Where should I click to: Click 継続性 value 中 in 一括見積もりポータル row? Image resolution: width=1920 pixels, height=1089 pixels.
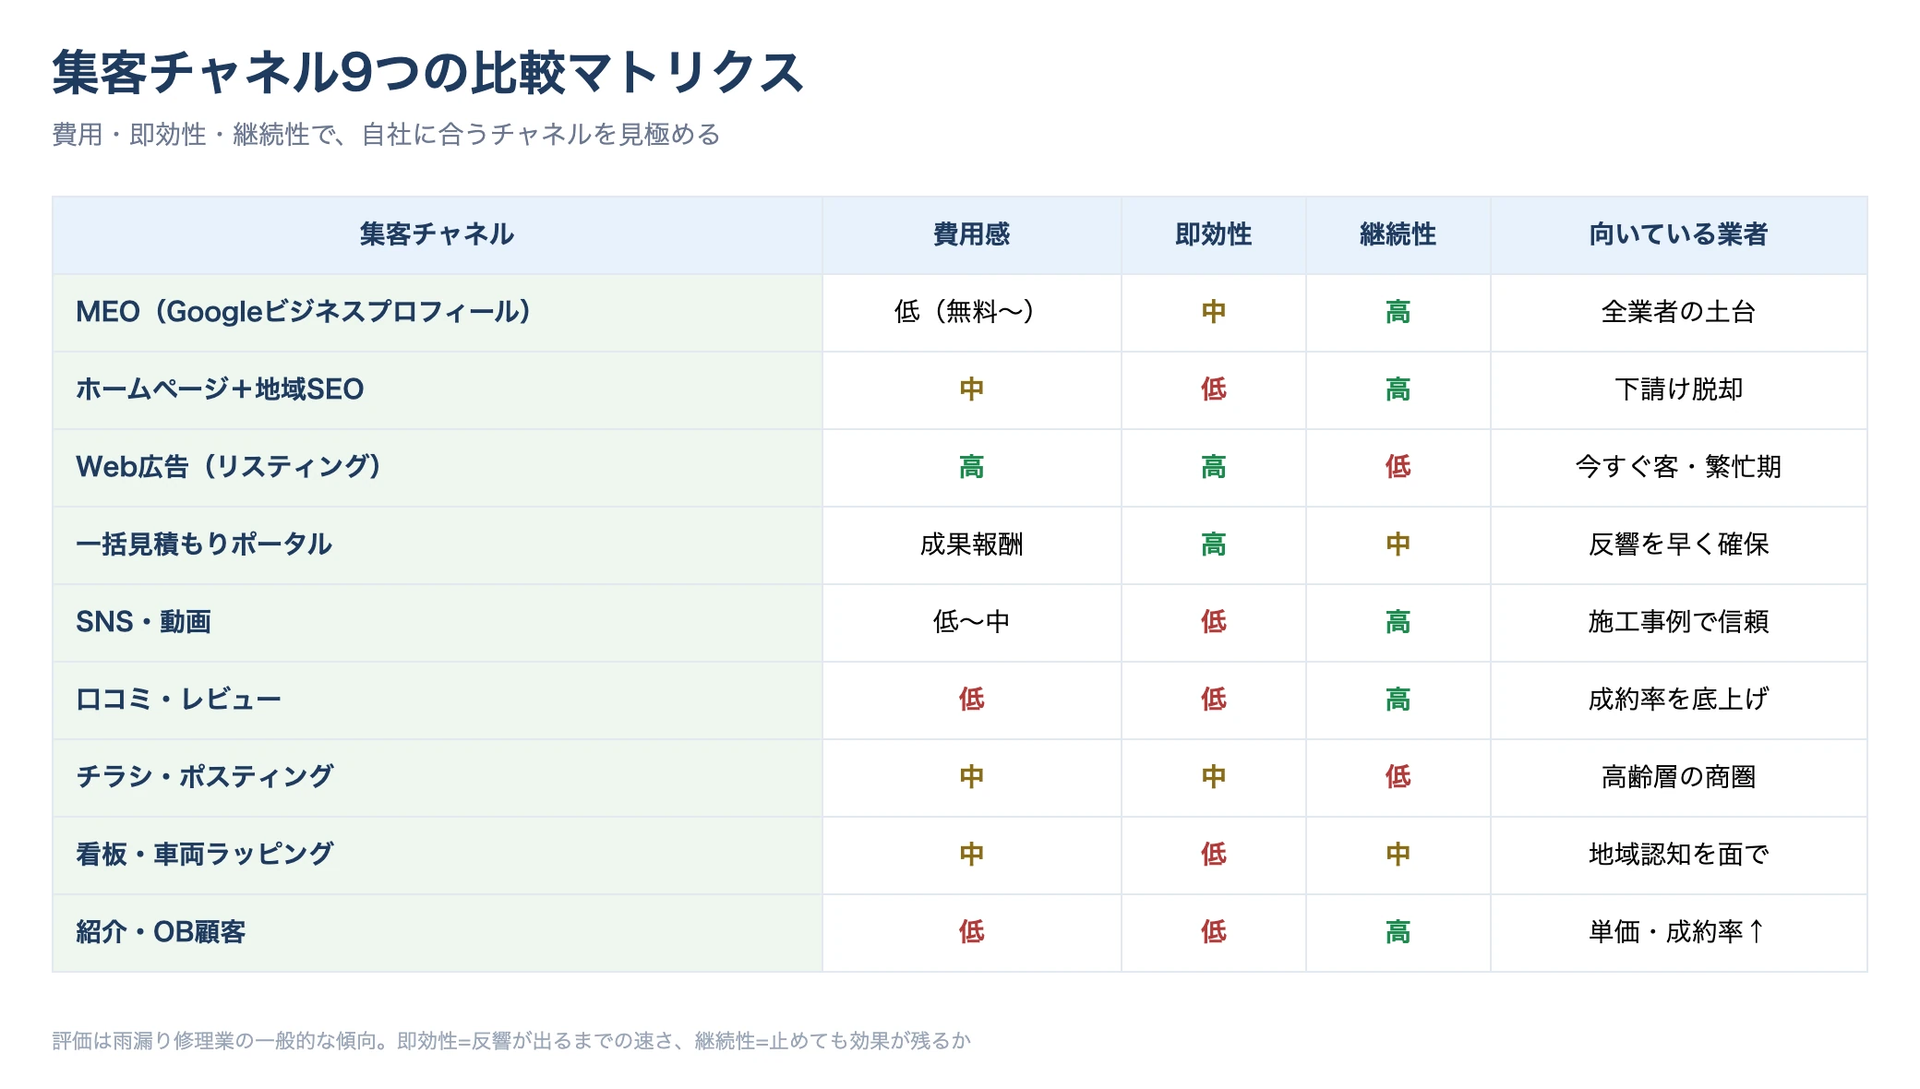point(1398,544)
